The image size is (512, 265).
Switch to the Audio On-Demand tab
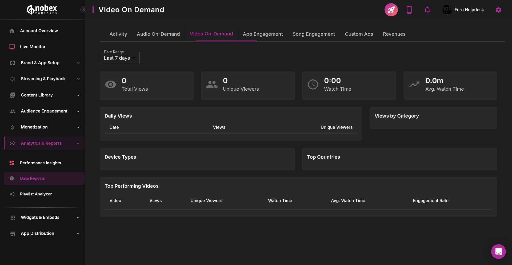pyautogui.click(x=158, y=34)
